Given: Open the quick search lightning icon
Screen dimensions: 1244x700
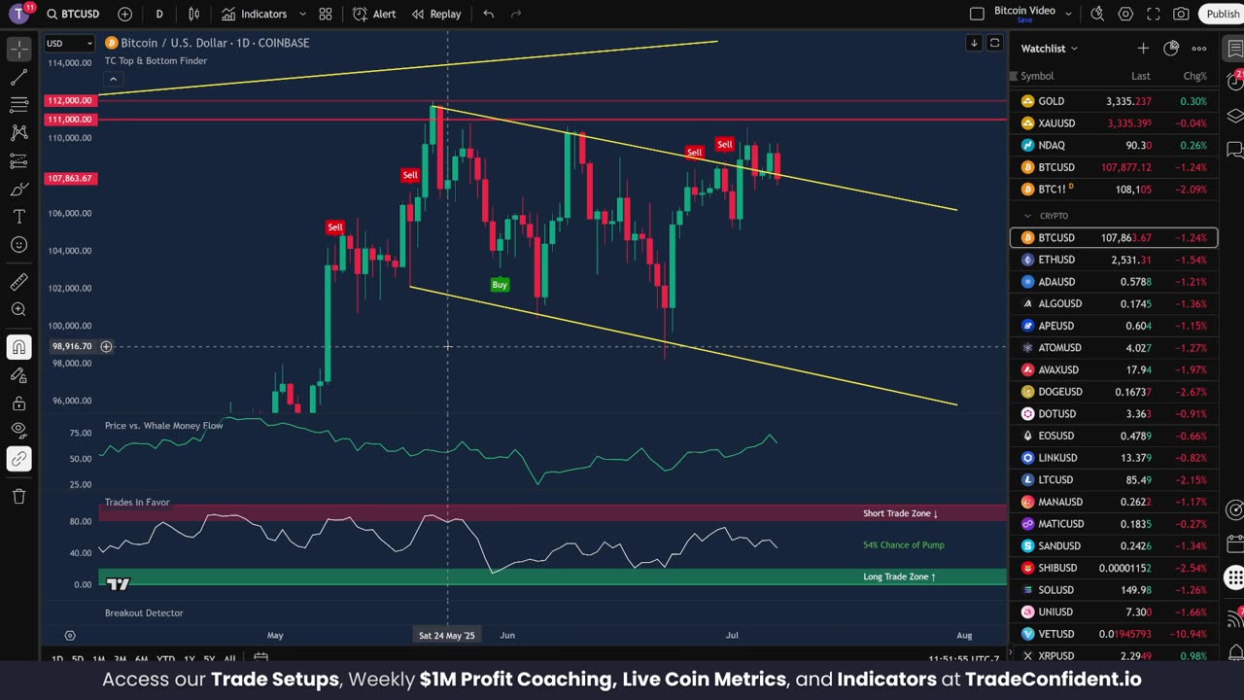Looking at the screenshot, I should (1097, 14).
